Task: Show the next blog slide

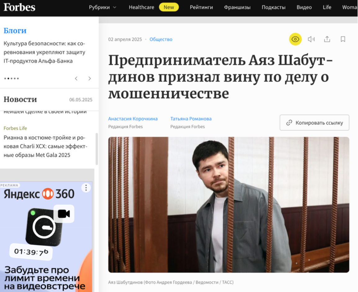Action: 89,78
